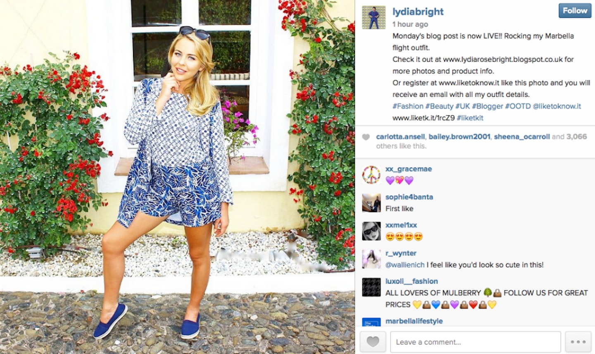
Task: Open the @liketoknow.it mention in caption
Action: click(557, 106)
